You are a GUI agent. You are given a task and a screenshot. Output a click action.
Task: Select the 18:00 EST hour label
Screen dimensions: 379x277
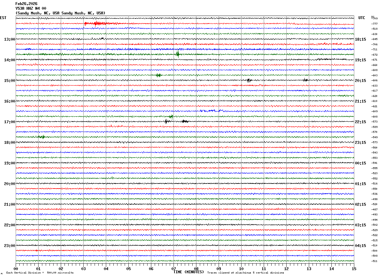[x=10, y=143]
